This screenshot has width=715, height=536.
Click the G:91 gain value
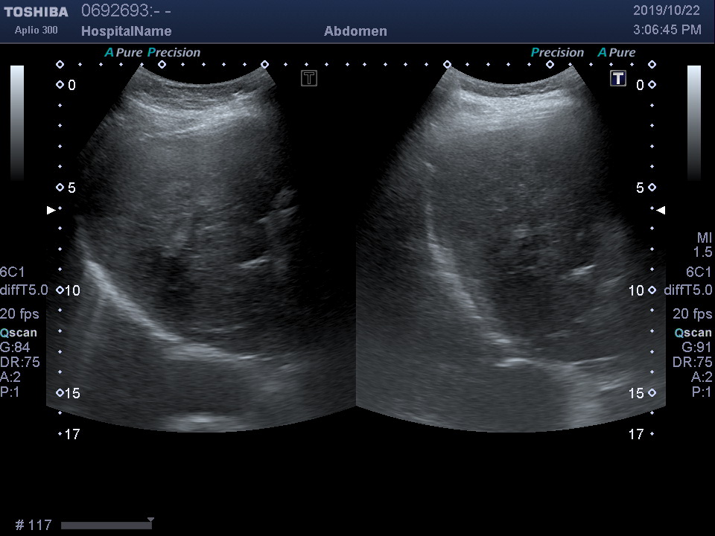pyautogui.click(x=697, y=348)
